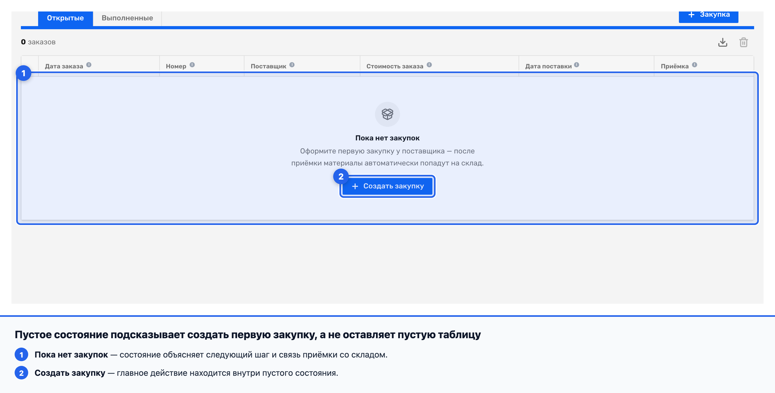Screen dimensions: 775x393
Task: Click the download orders icon
Action: (x=722, y=42)
